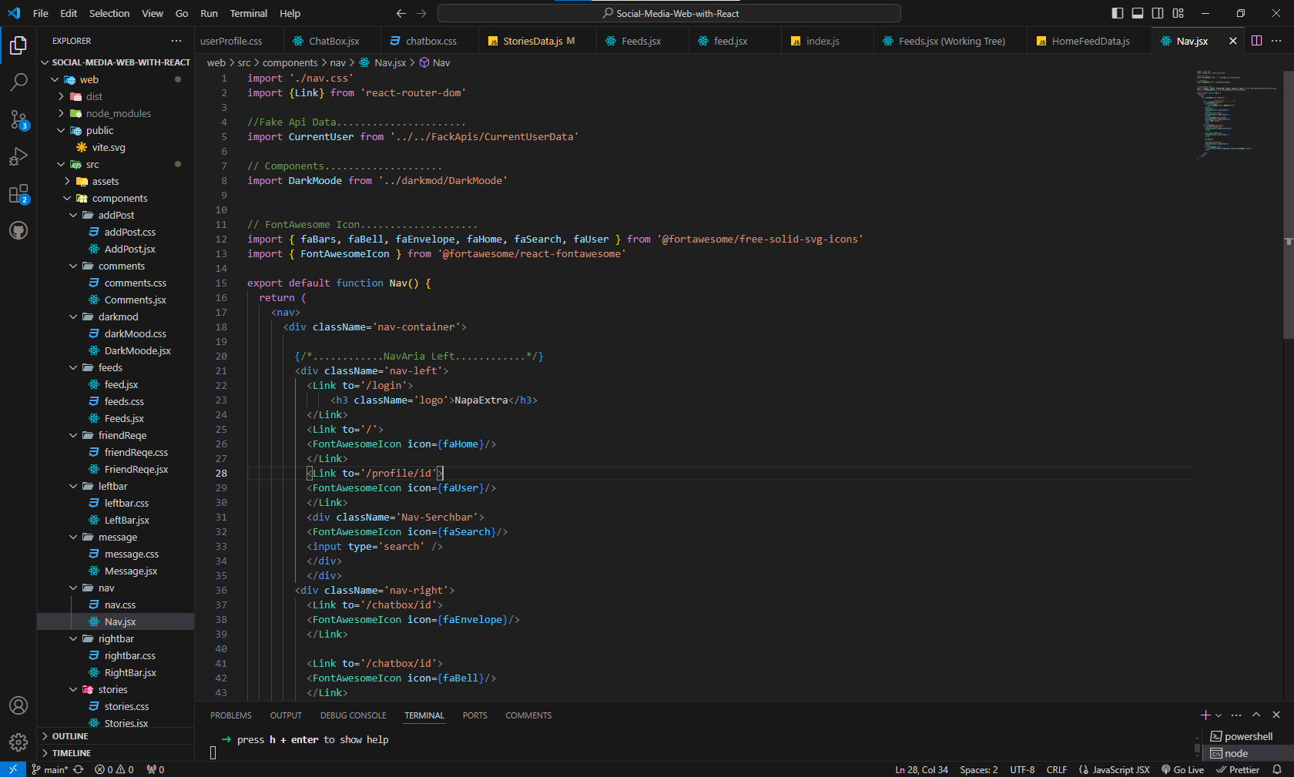Screen dimensions: 1294x777
Task: Collapse SOCIAL-MEDIA-WEB-WITH-REACT root section
Action: [x=116, y=62]
